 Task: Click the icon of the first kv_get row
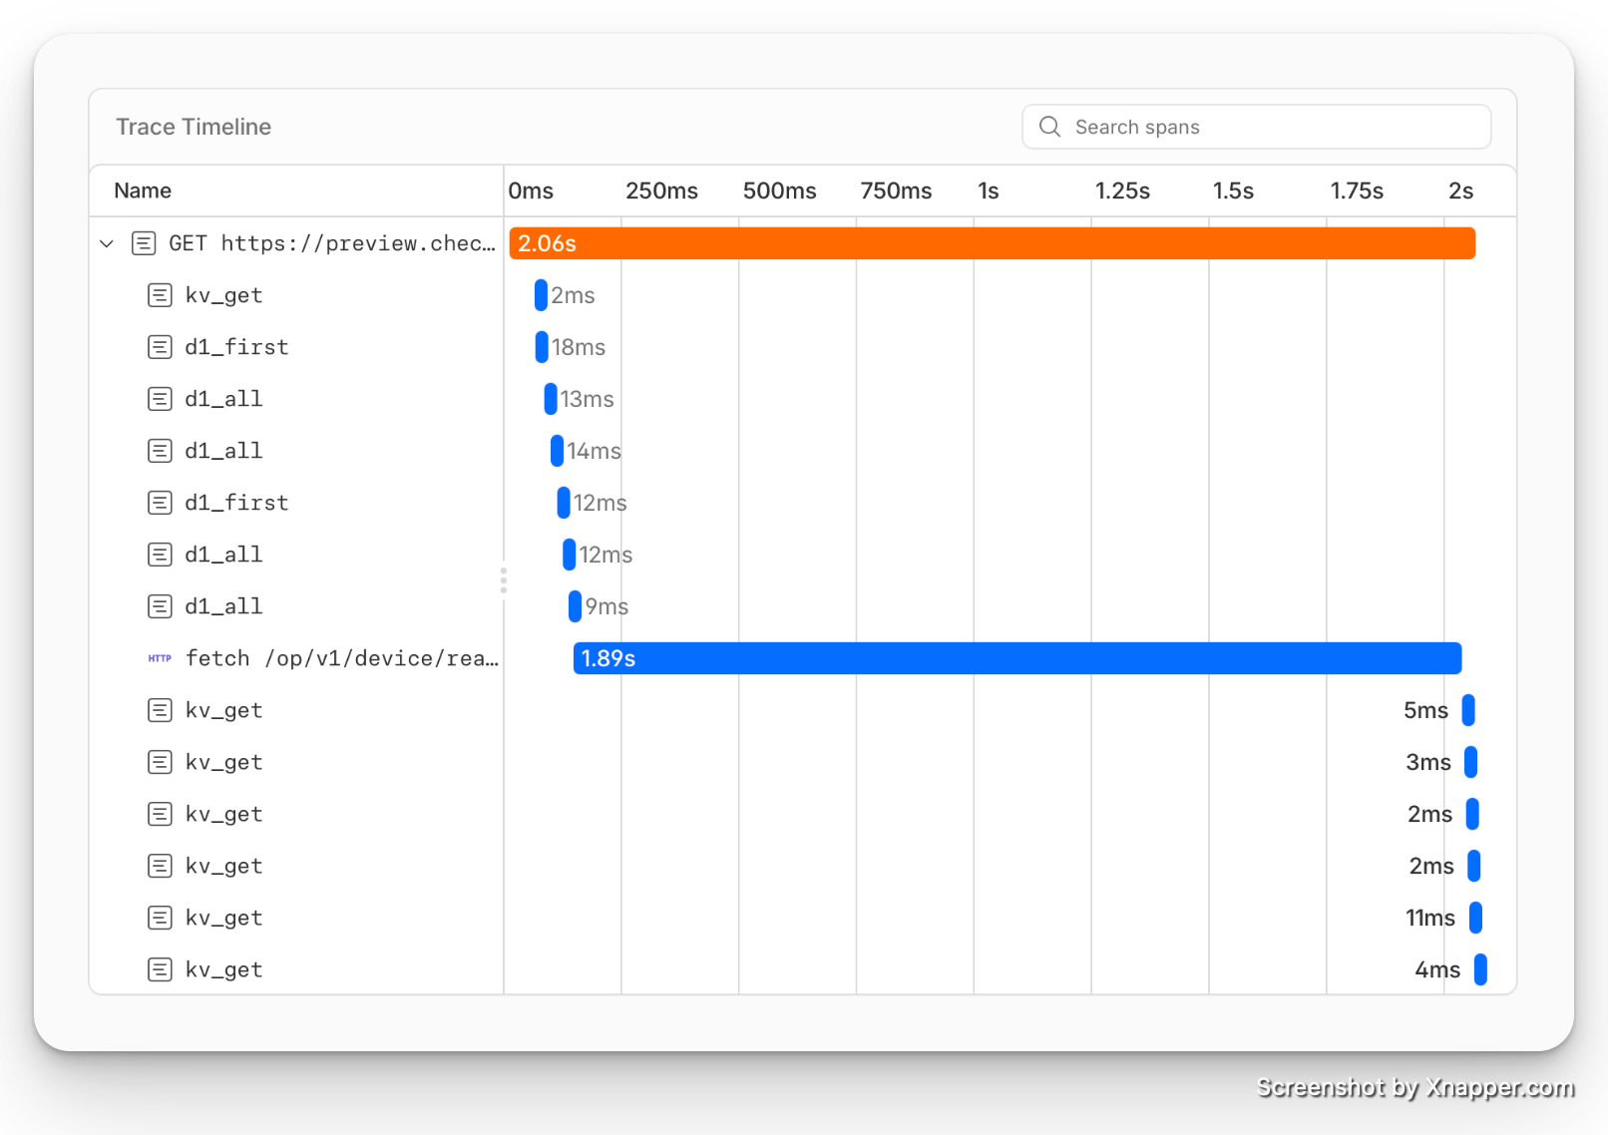coord(160,295)
